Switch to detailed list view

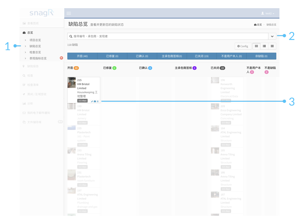[x=264, y=46]
